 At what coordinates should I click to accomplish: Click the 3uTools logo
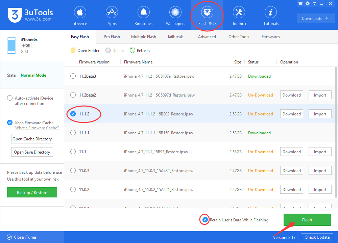pos(30,15)
